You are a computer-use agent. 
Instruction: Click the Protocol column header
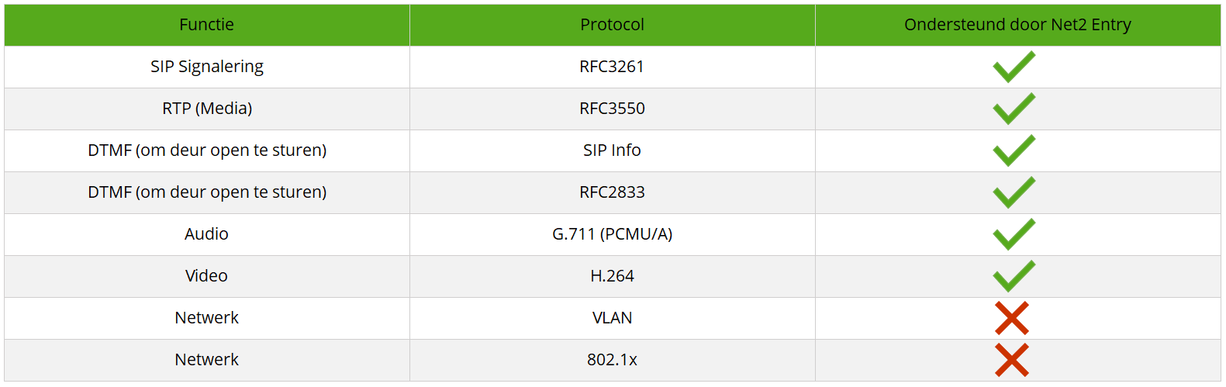pos(612,25)
